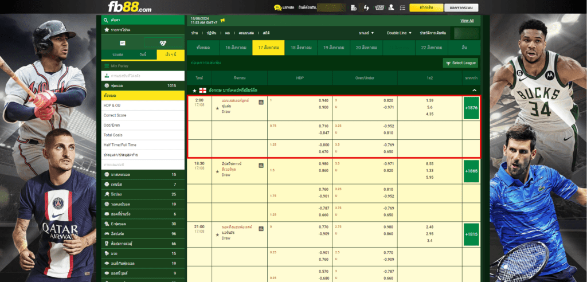Image resolution: width=587 pixels, height=282 pixels.
Task: Select the last tab in the date row
Action: pos(464,48)
